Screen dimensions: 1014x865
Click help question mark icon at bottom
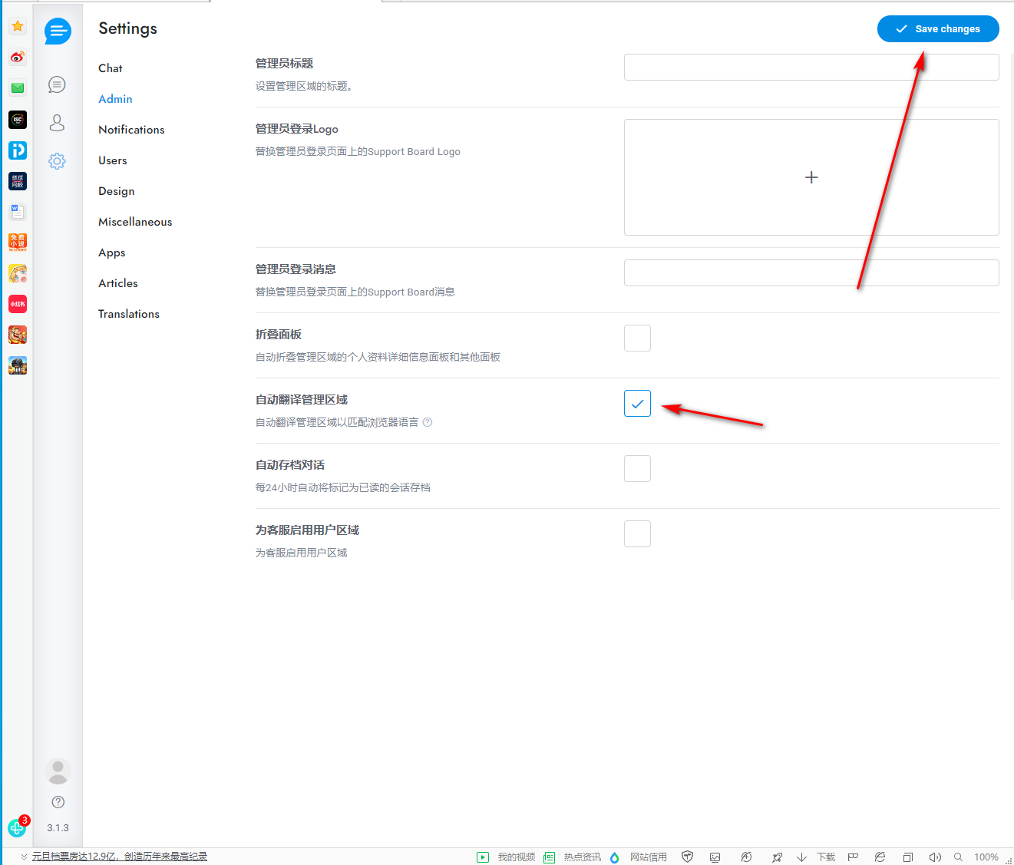(x=58, y=802)
